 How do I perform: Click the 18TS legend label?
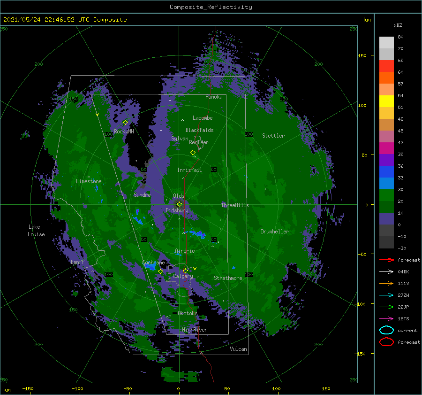(403, 319)
